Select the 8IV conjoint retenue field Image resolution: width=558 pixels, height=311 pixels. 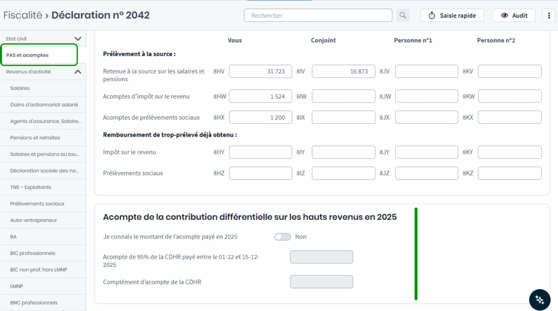343,71
